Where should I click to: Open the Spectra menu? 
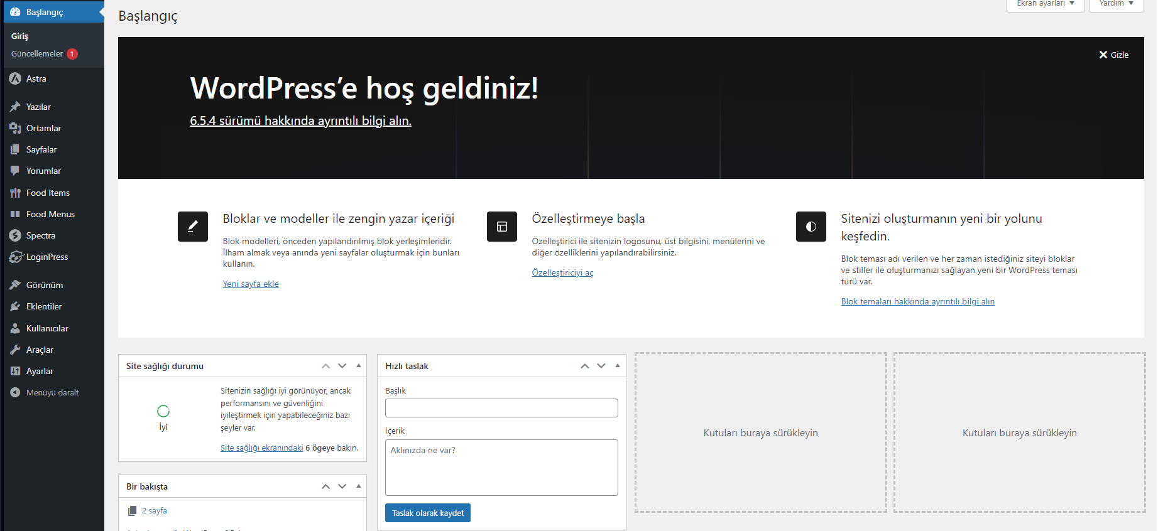pos(54,235)
